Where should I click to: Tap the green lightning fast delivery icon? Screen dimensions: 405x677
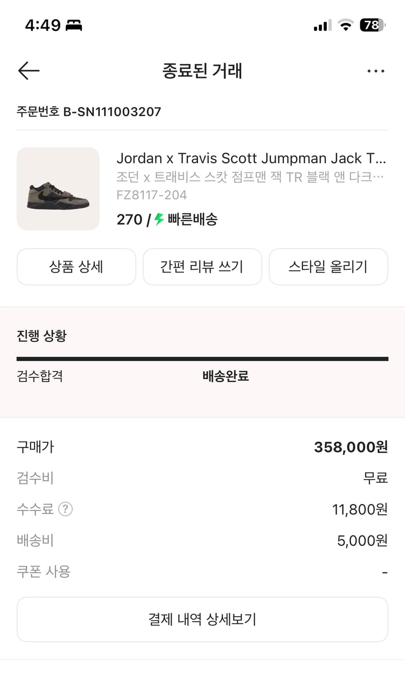(x=159, y=219)
